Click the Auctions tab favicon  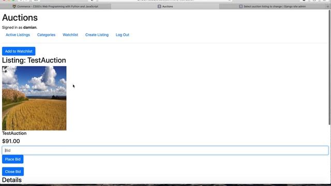159,7
